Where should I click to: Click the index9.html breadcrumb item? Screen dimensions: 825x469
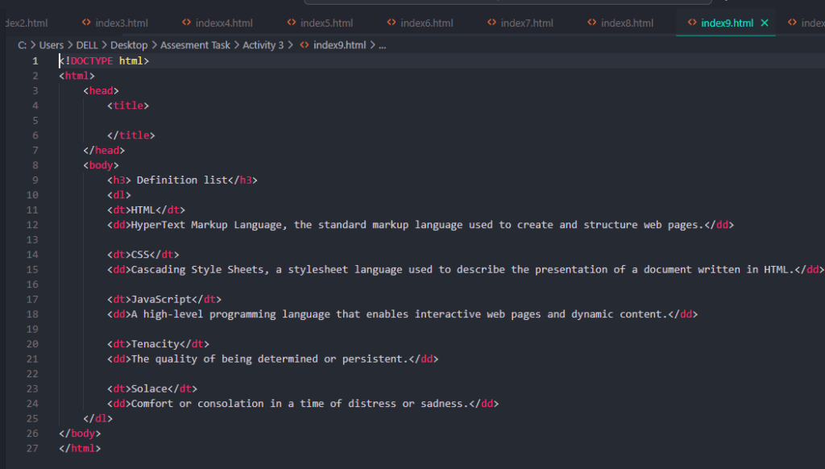[338, 45]
